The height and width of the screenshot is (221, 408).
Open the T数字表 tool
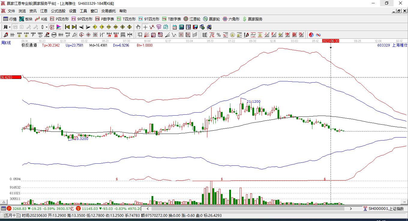click(172, 19)
